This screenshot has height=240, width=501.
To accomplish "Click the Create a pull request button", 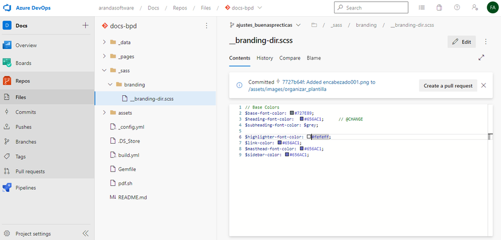I will tap(448, 86).
